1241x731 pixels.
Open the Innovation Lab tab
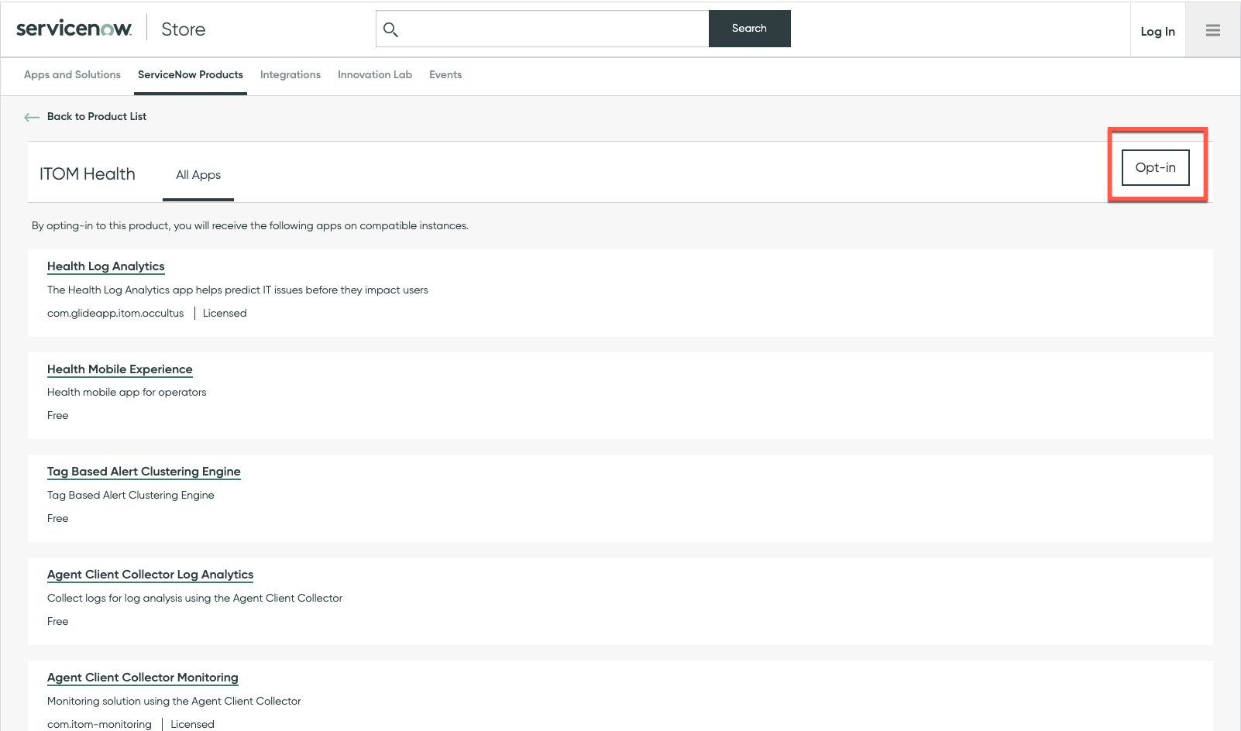(x=375, y=75)
